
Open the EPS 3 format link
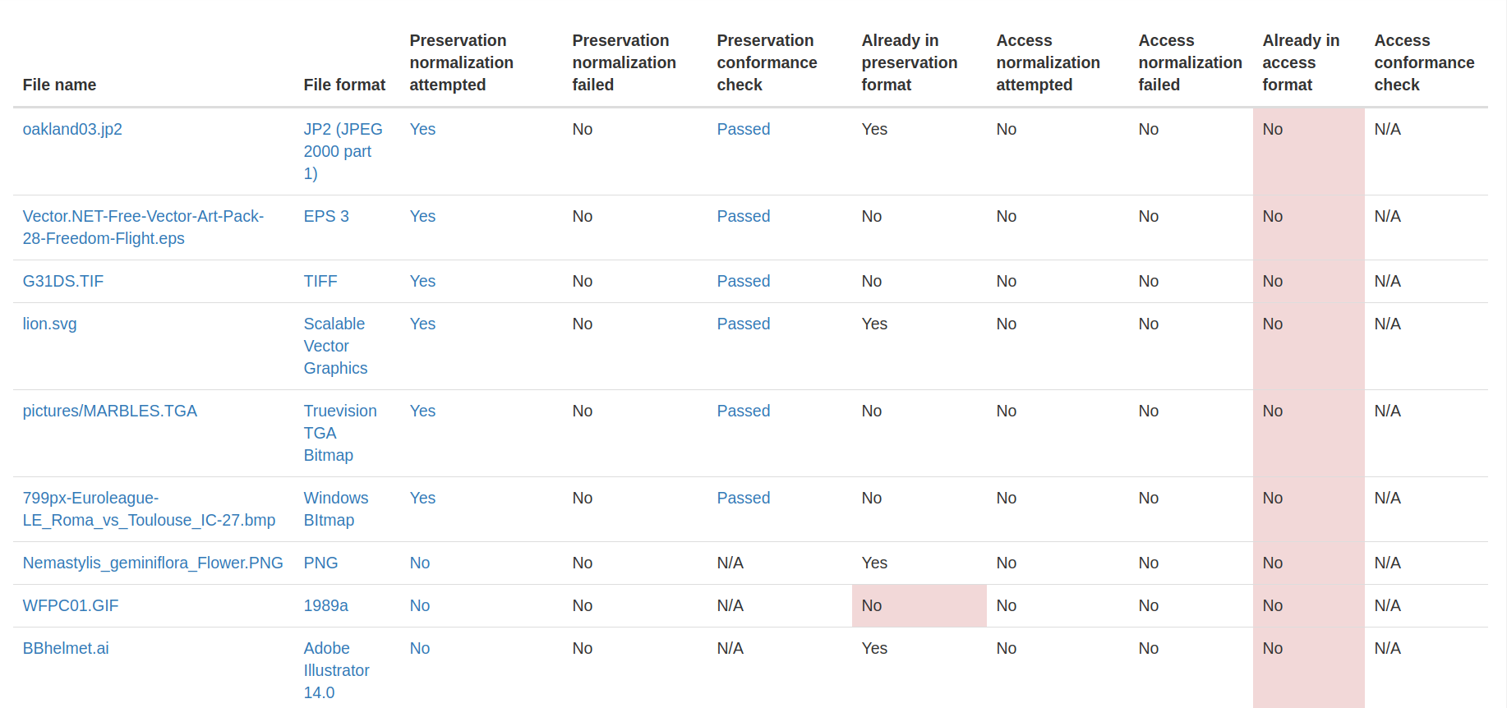tap(326, 216)
